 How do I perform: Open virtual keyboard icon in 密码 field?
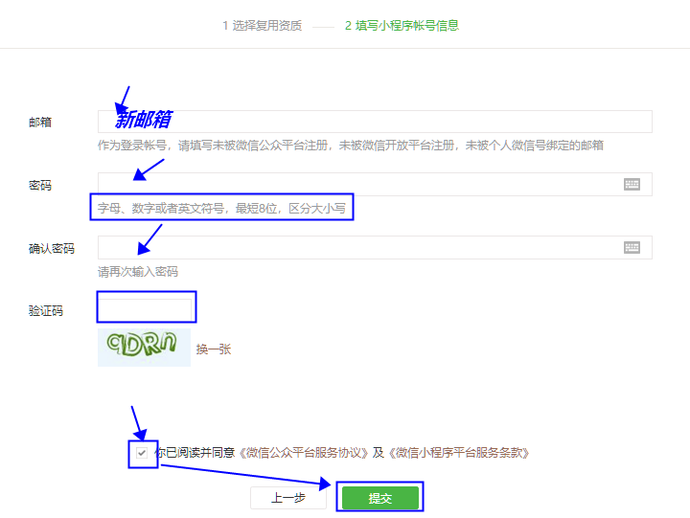pyautogui.click(x=632, y=184)
